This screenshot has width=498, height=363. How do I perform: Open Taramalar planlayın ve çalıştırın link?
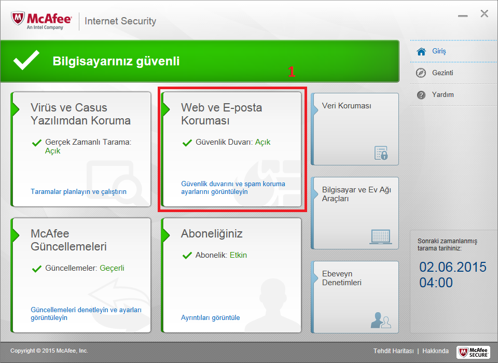(78, 192)
